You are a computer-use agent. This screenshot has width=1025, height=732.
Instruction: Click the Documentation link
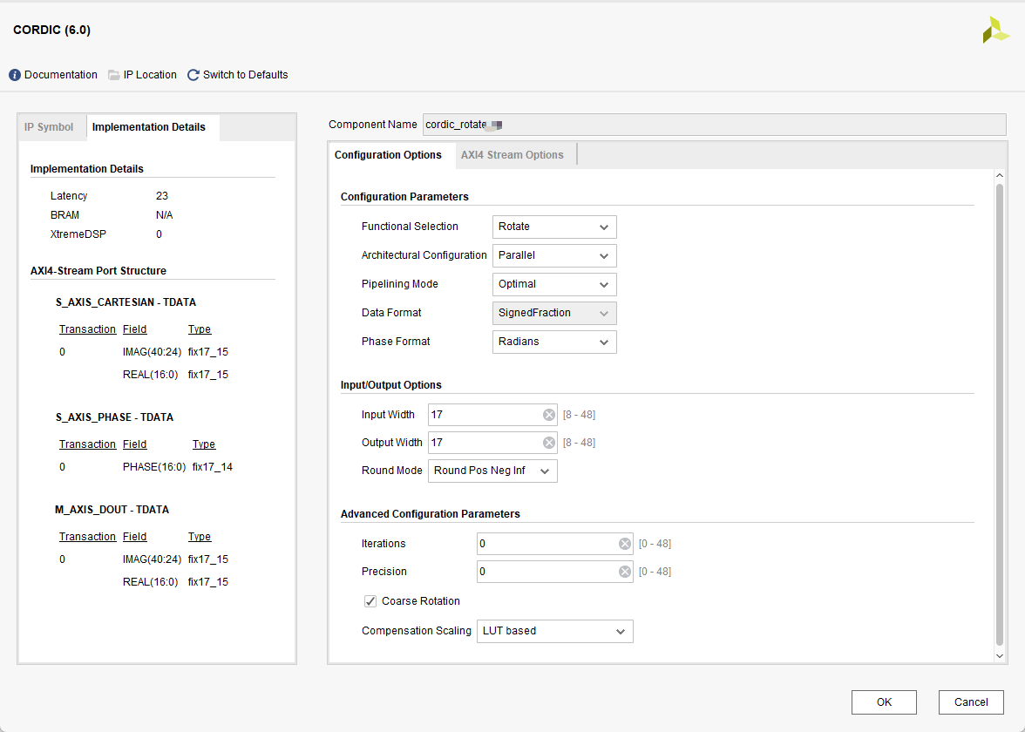click(x=61, y=75)
